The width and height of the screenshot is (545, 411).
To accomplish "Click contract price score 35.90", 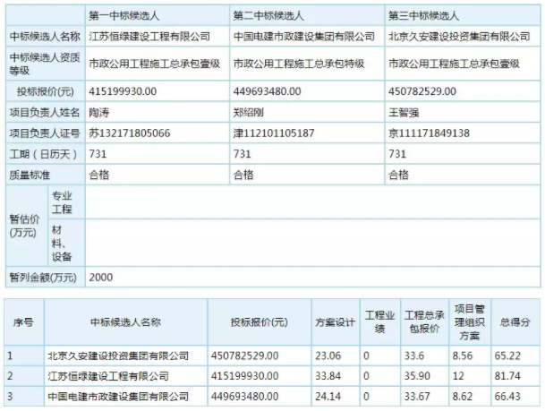I will pos(417,376).
